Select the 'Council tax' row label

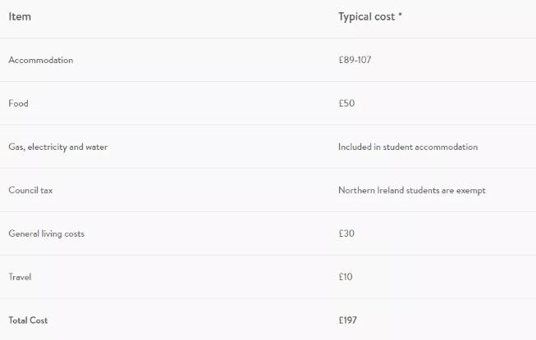(x=30, y=190)
